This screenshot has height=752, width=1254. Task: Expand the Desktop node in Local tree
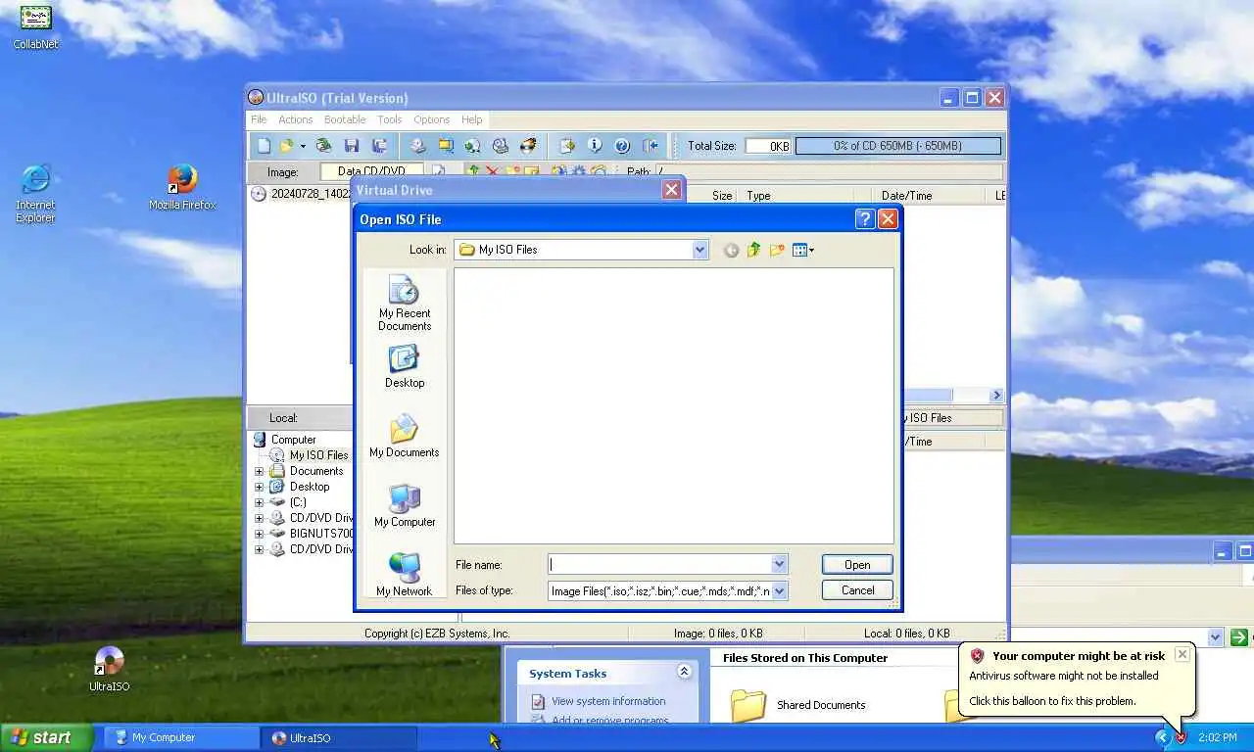(x=260, y=487)
